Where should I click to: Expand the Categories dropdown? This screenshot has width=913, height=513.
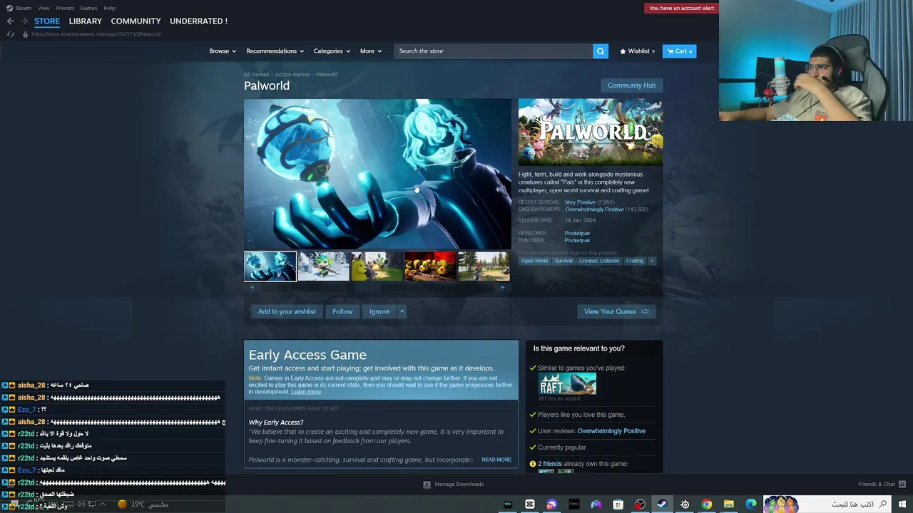[x=332, y=51]
